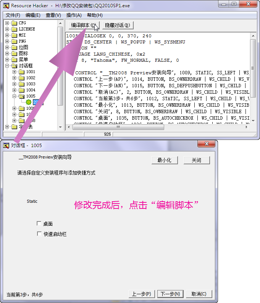Click the resource tree scrollbar down arrow
The image size is (260, 303).
[x=60, y=127]
